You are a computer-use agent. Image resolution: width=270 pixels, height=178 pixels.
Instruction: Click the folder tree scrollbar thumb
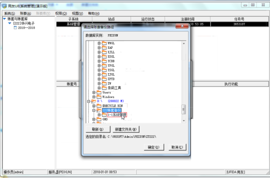[184, 110]
